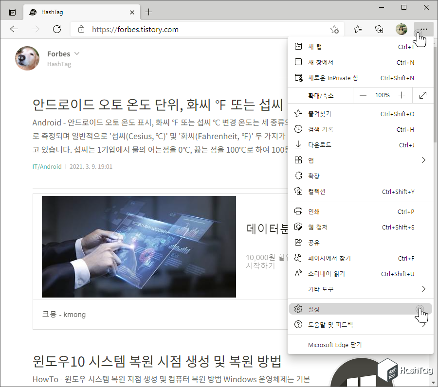Increase zoom with the plus control
The height and width of the screenshot is (387, 438).
coord(401,95)
